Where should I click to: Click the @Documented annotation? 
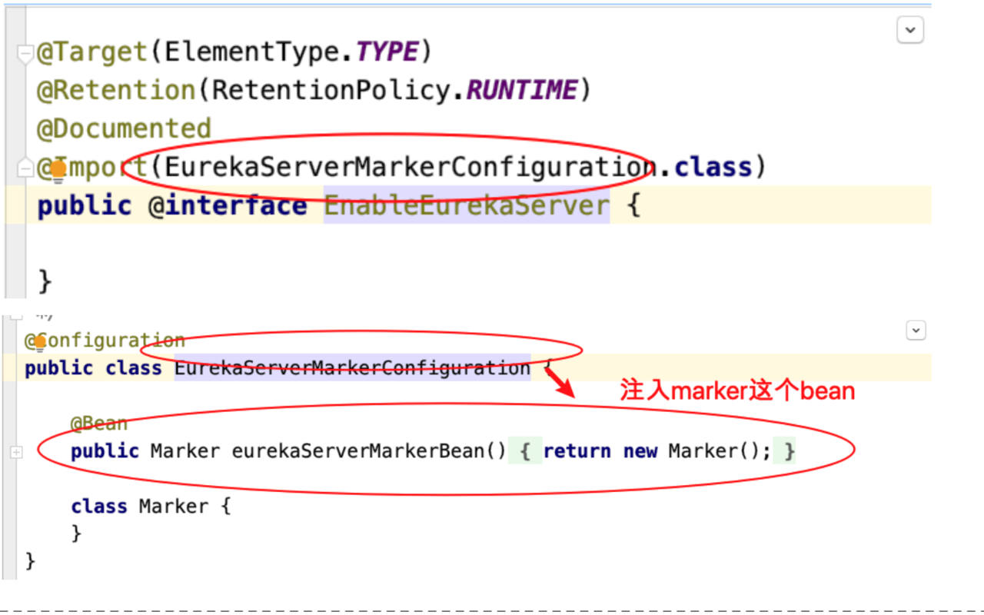[x=124, y=128]
